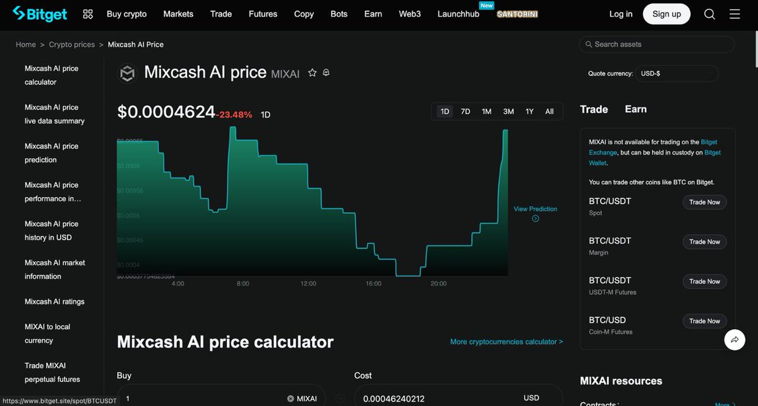Click Trade Now for Coin-M Futures
The image size is (758, 406).
click(x=704, y=322)
